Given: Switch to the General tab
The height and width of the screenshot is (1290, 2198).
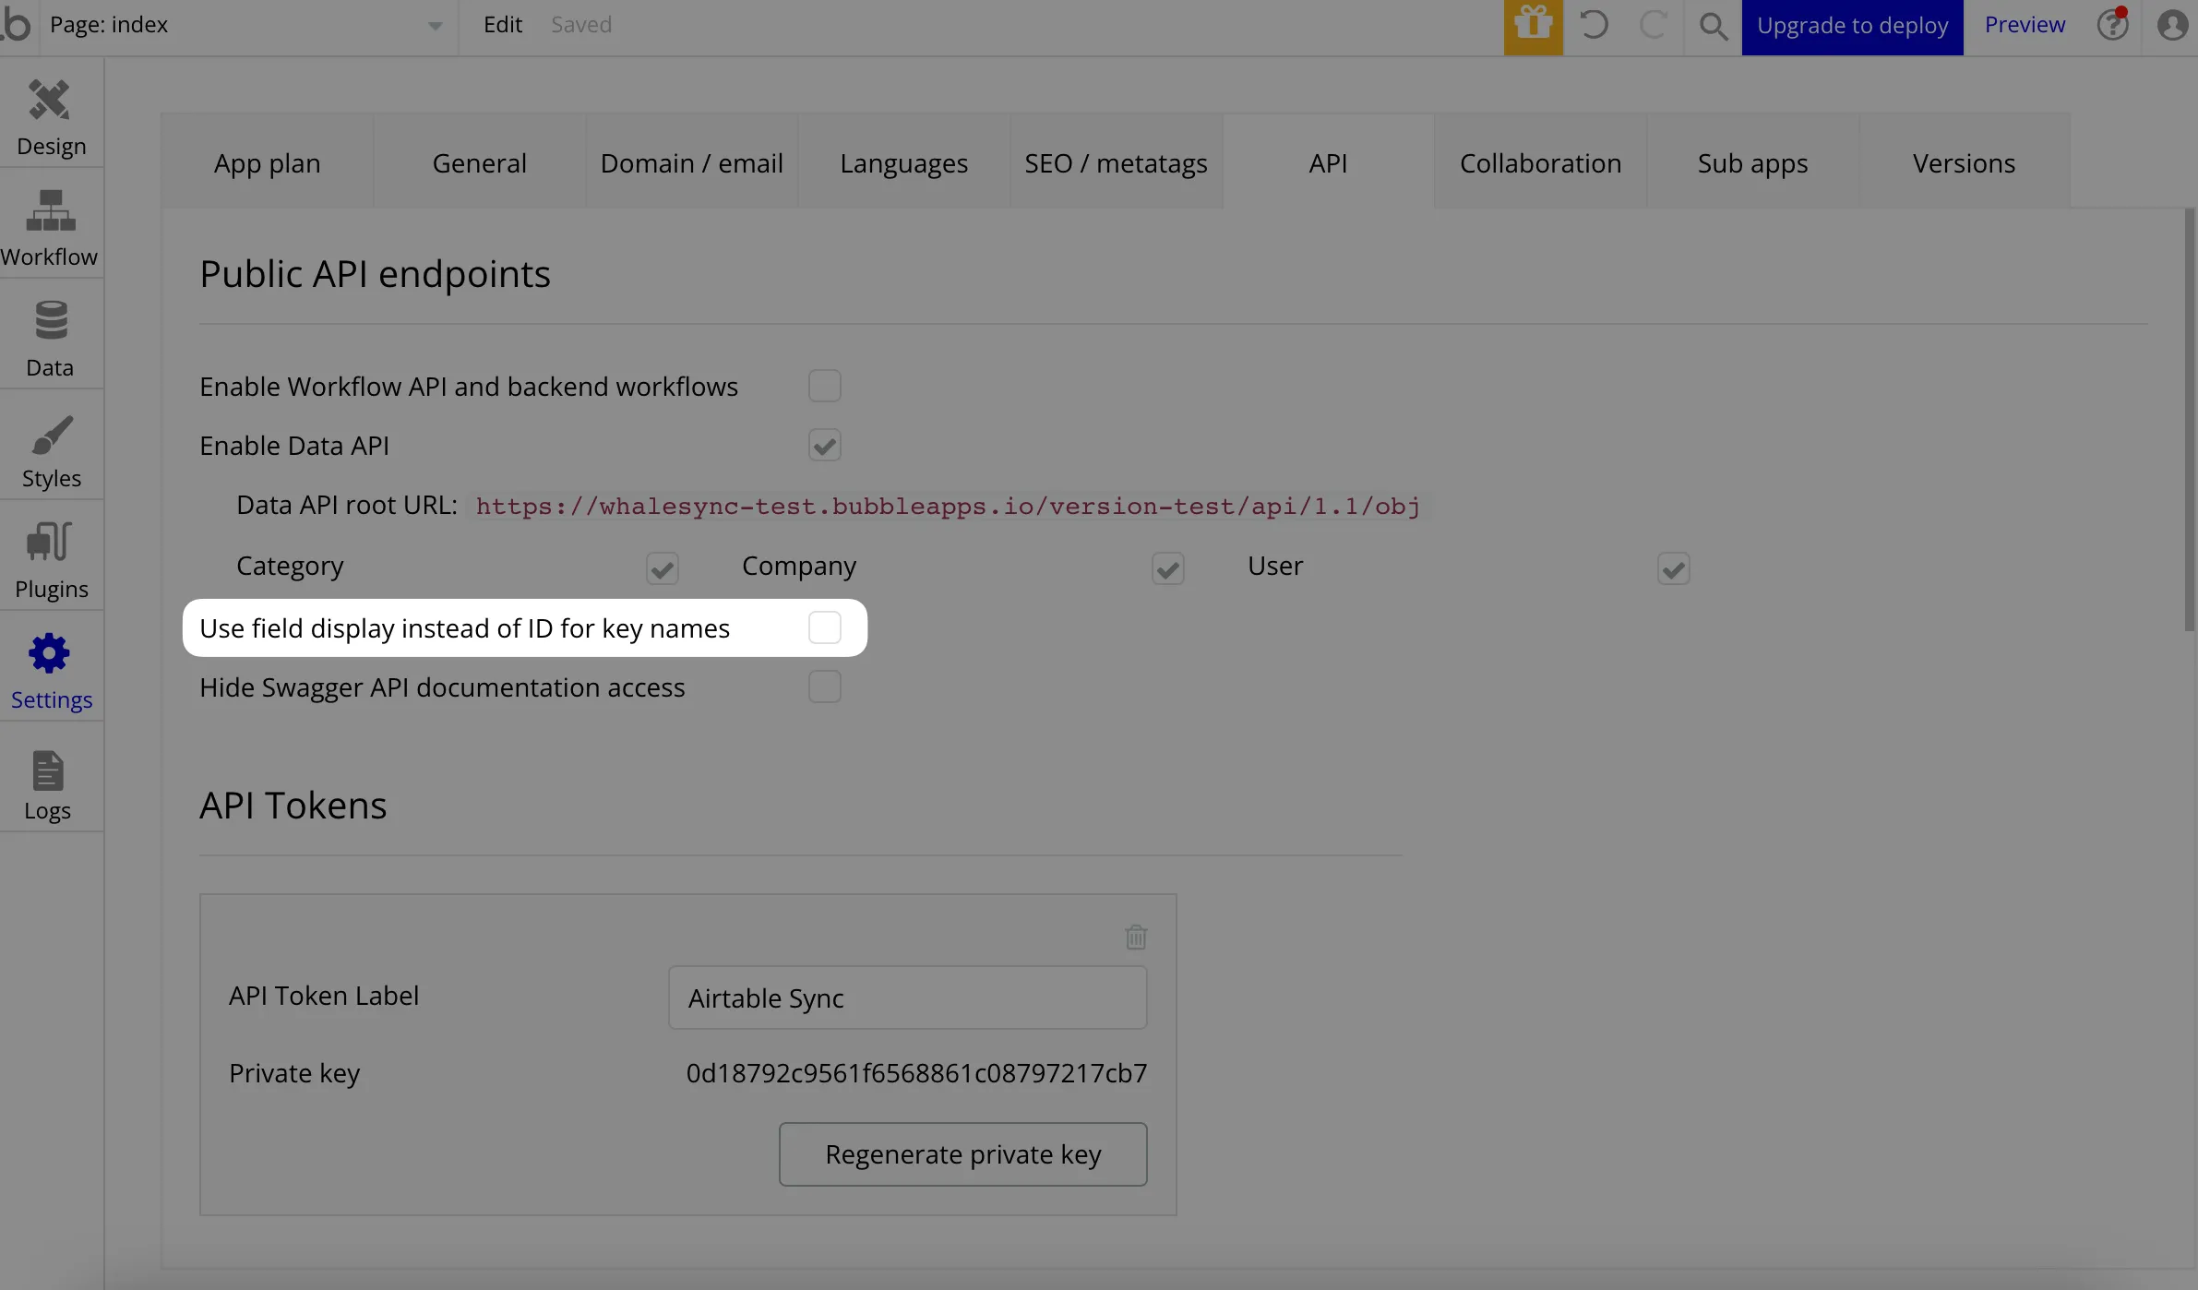Looking at the screenshot, I should (480, 162).
